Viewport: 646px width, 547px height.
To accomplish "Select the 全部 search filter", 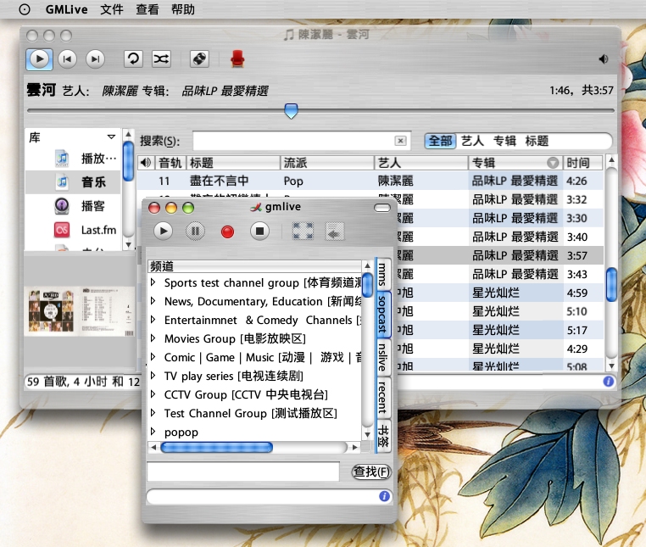I will pyautogui.click(x=441, y=141).
